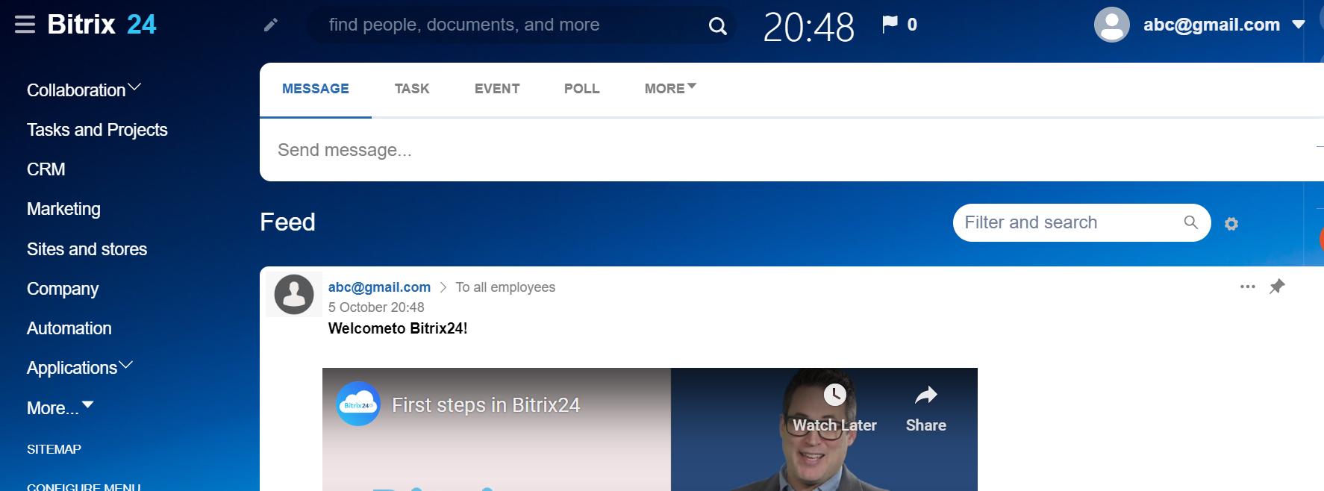Screen dimensions: 1324x491
Task: Open Feed settings gear icon
Action: (x=1231, y=224)
